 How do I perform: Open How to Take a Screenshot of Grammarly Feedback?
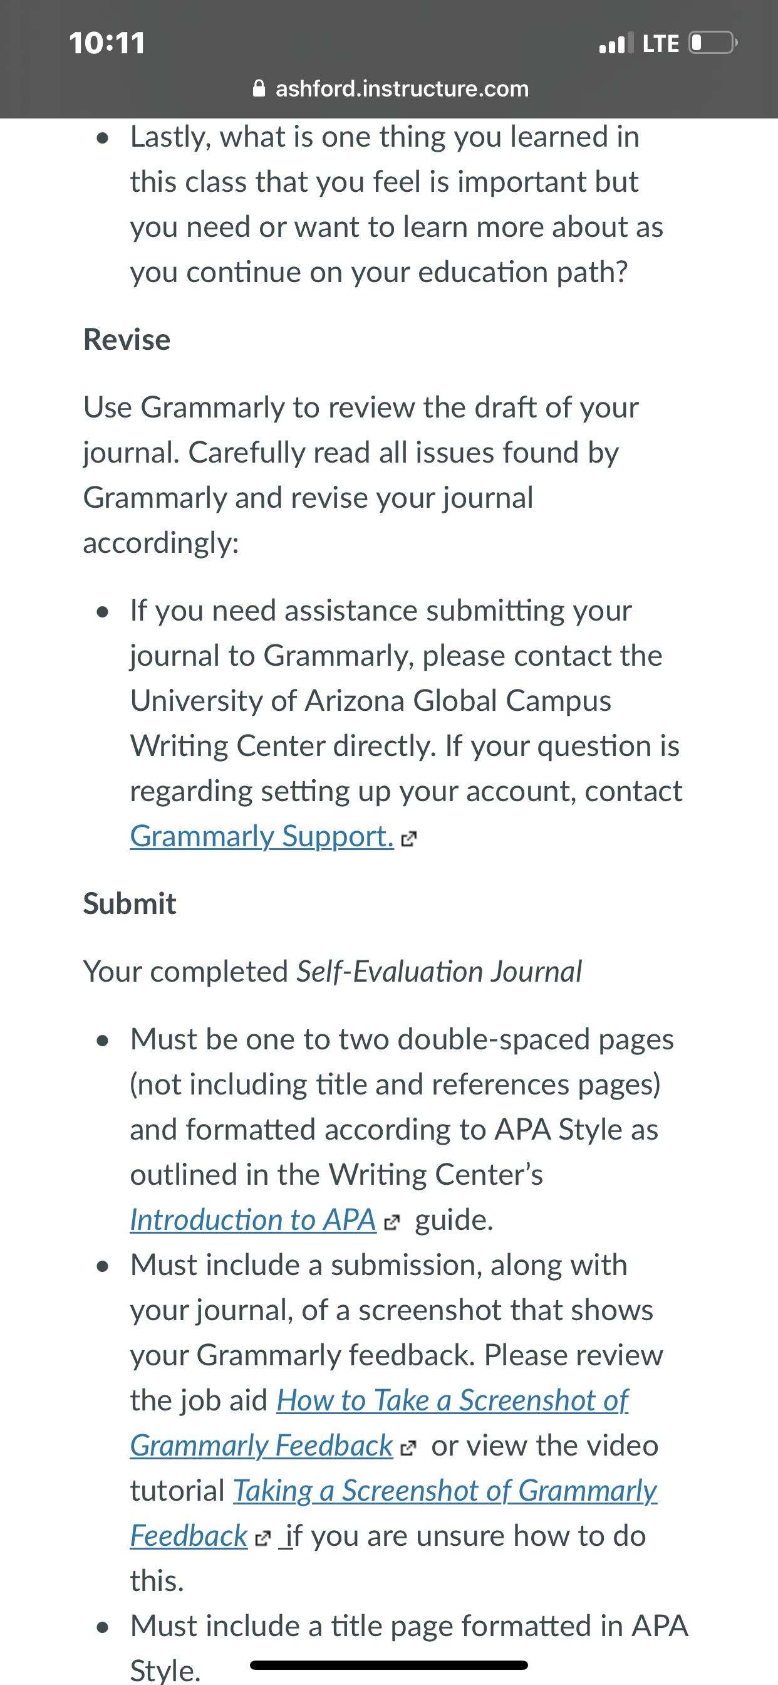tap(452, 1400)
